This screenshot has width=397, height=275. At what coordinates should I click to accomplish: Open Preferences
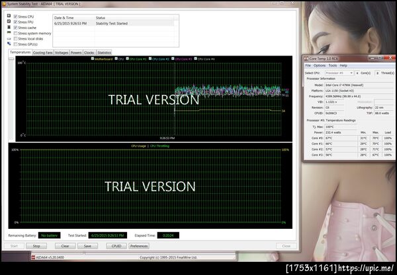click(139, 246)
